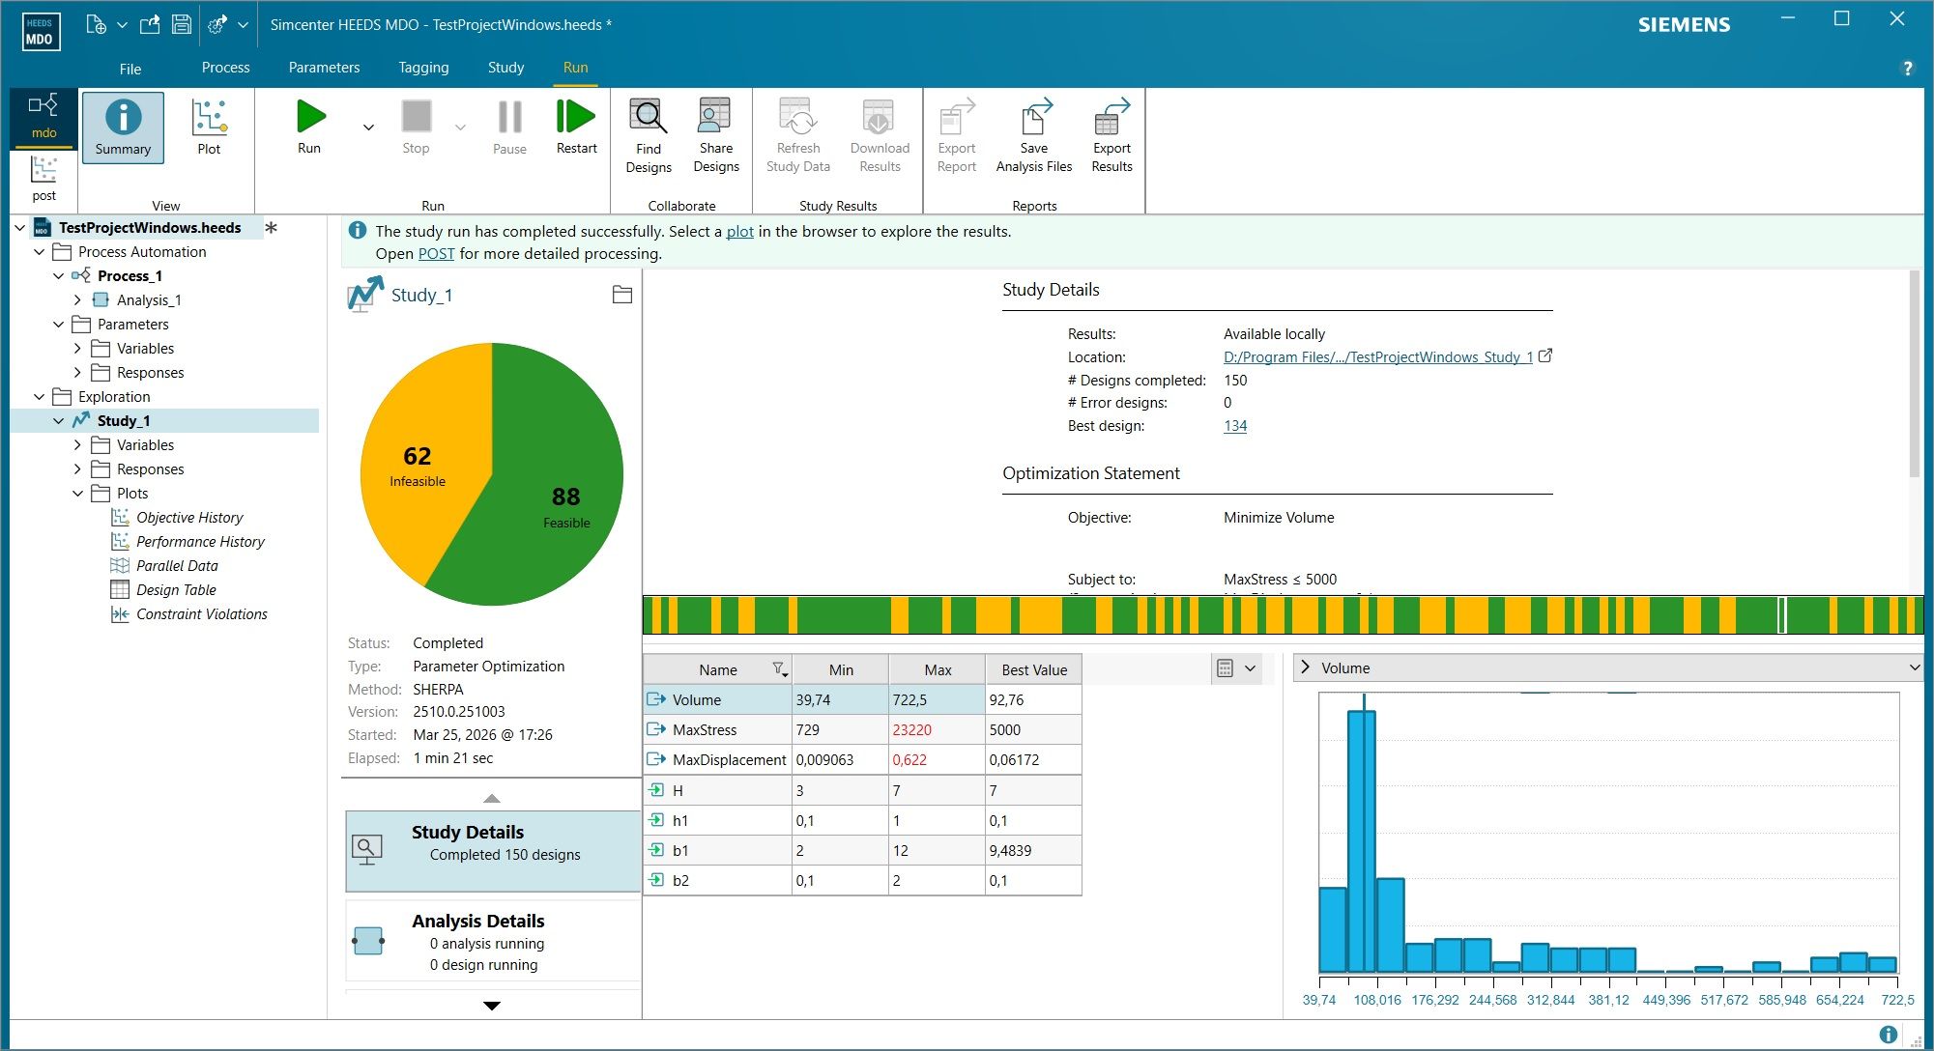Open the Volume histogram selector dropdown
The image size is (1934, 1051).
[1914, 668]
